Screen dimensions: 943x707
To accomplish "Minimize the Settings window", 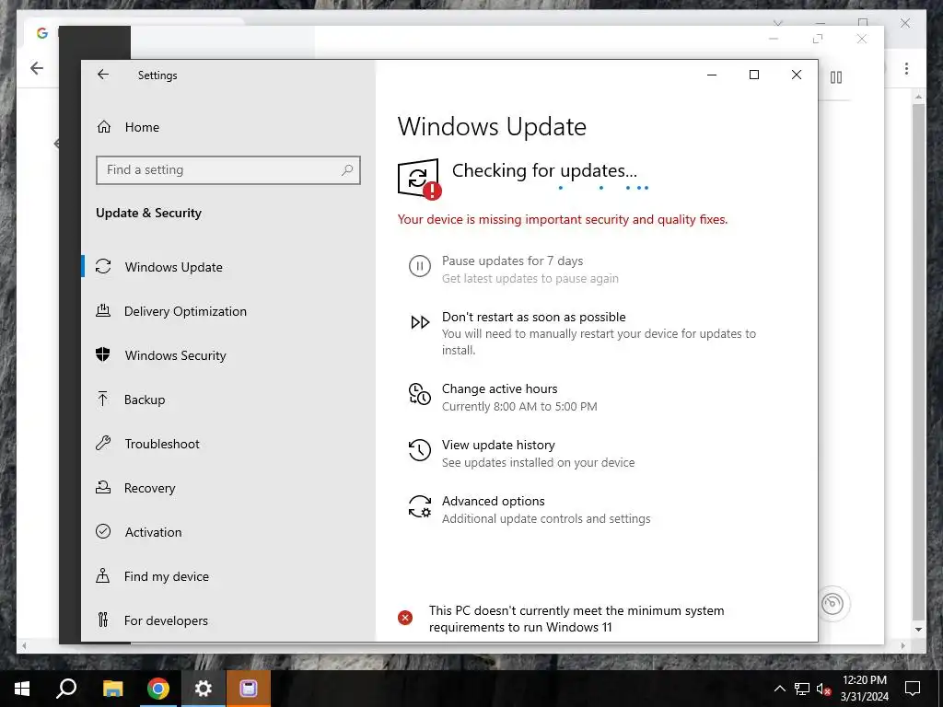I will [712, 75].
